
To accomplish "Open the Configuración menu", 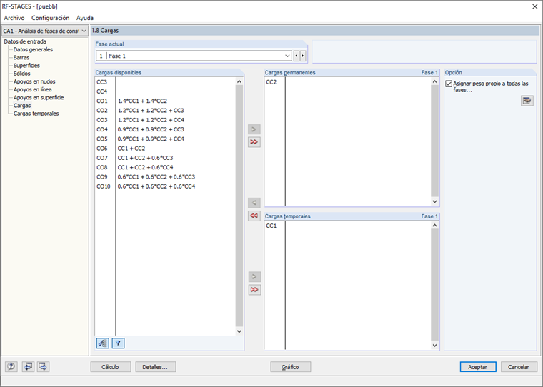I will pos(50,18).
